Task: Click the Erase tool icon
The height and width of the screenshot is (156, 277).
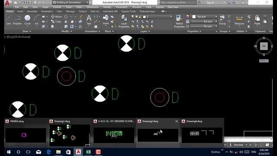Action: coord(81,16)
